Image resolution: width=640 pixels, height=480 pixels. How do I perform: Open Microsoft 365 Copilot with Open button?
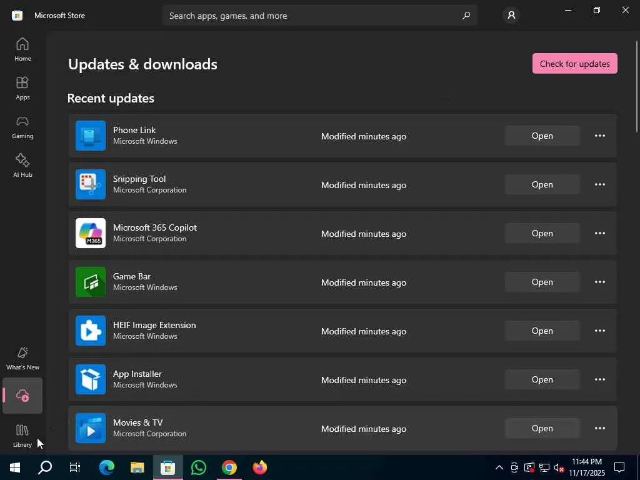(542, 234)
